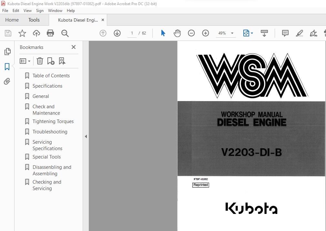The height and width of the screenshot is (231, 326).
Task: Open the Sign menu
Action: point(40,11)
